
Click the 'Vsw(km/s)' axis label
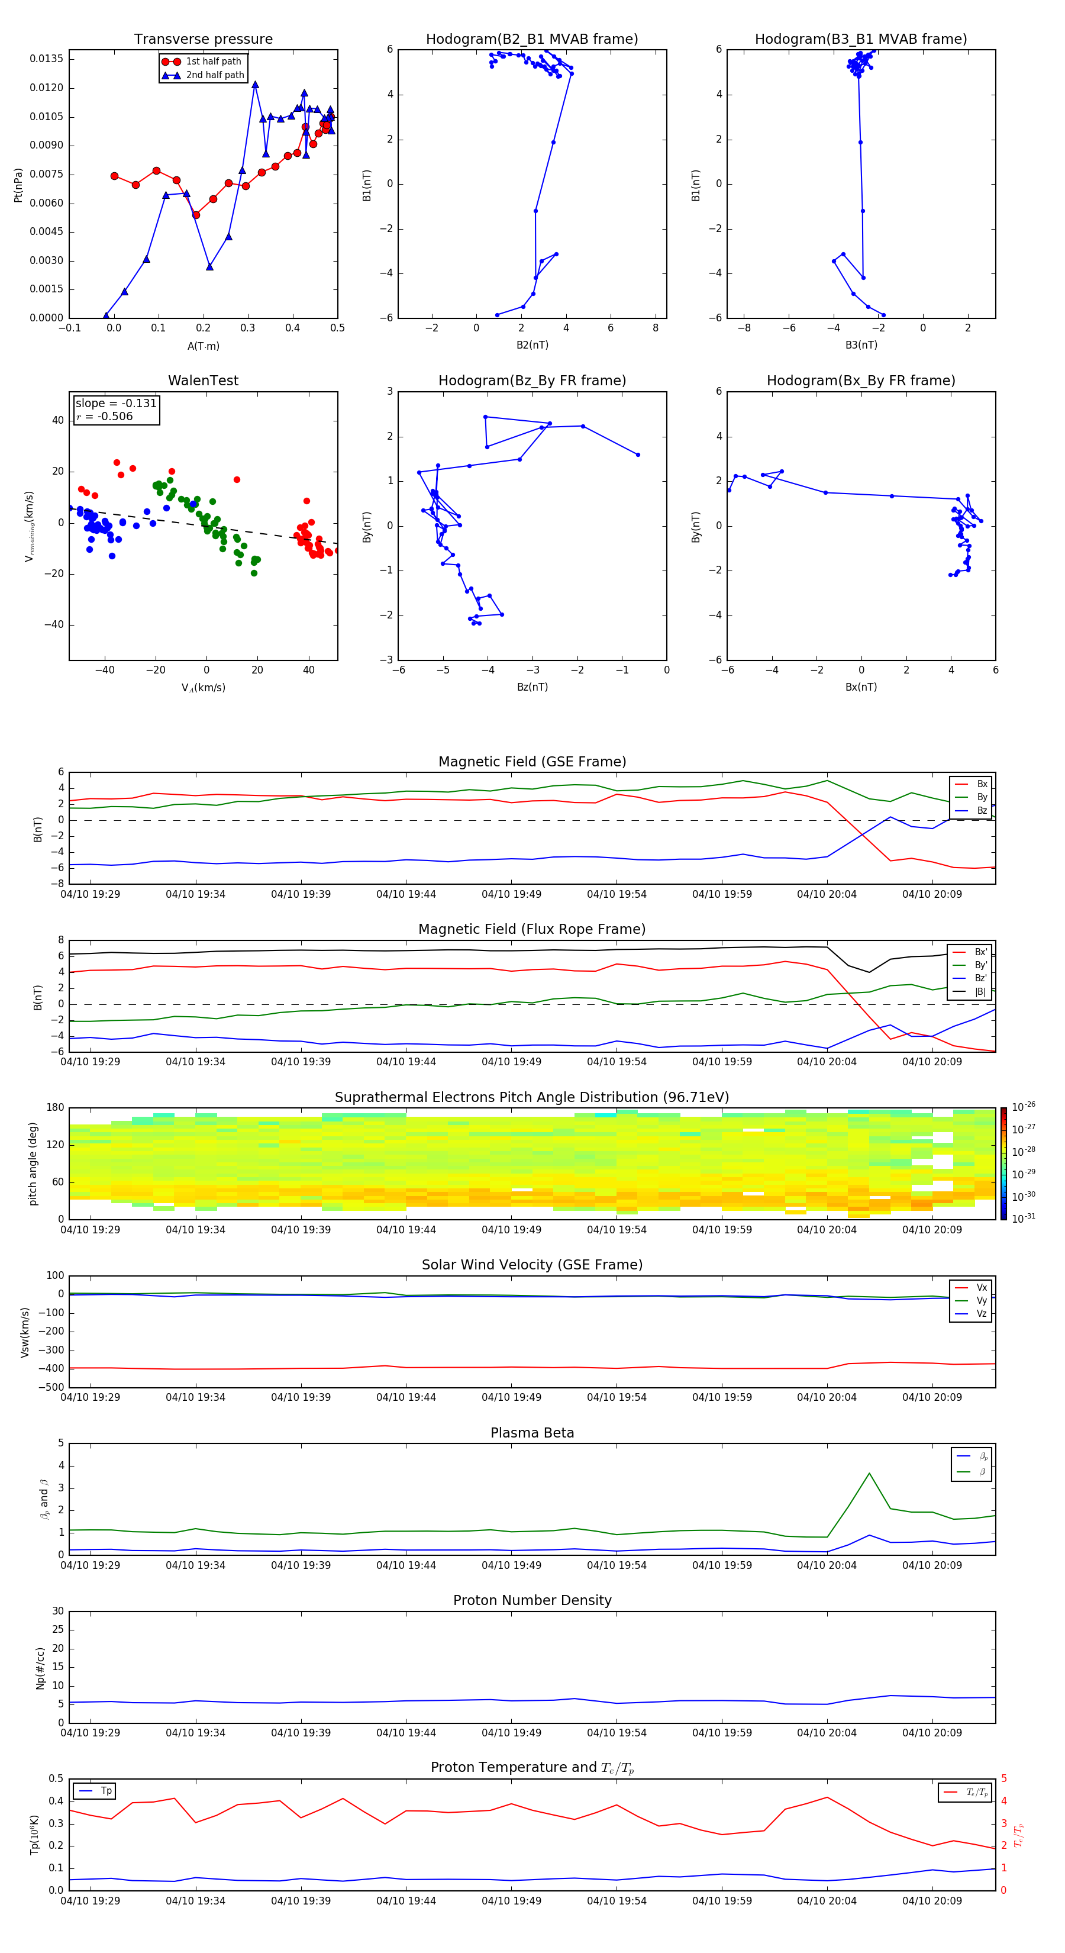[25, 1332]
